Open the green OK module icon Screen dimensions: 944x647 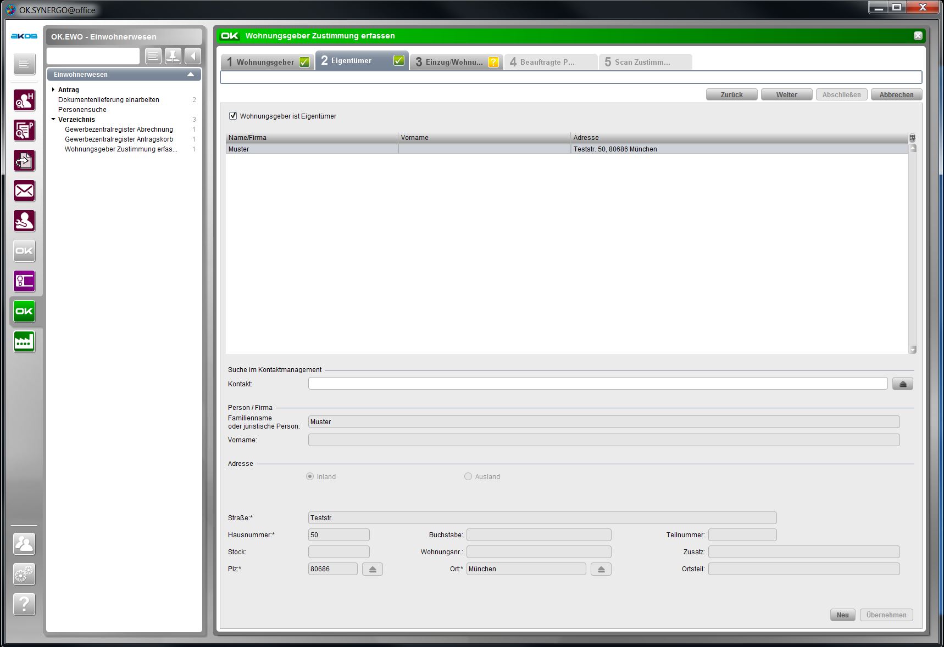24,311
